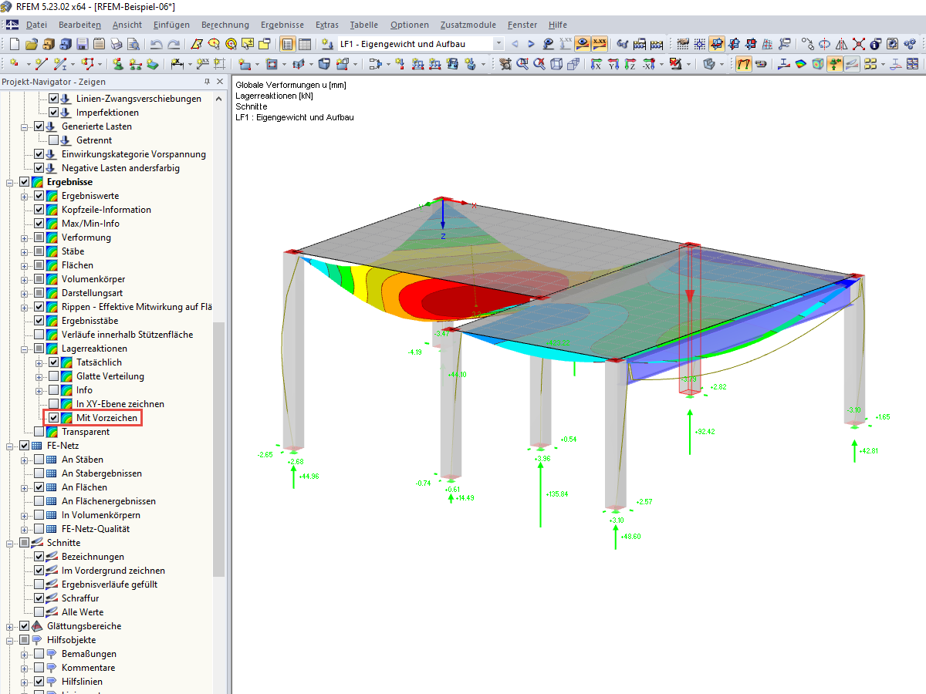926x694 pixels.
Task: Select the FE-Netz-Qualität tree item
Action: (x=96, y=529)
